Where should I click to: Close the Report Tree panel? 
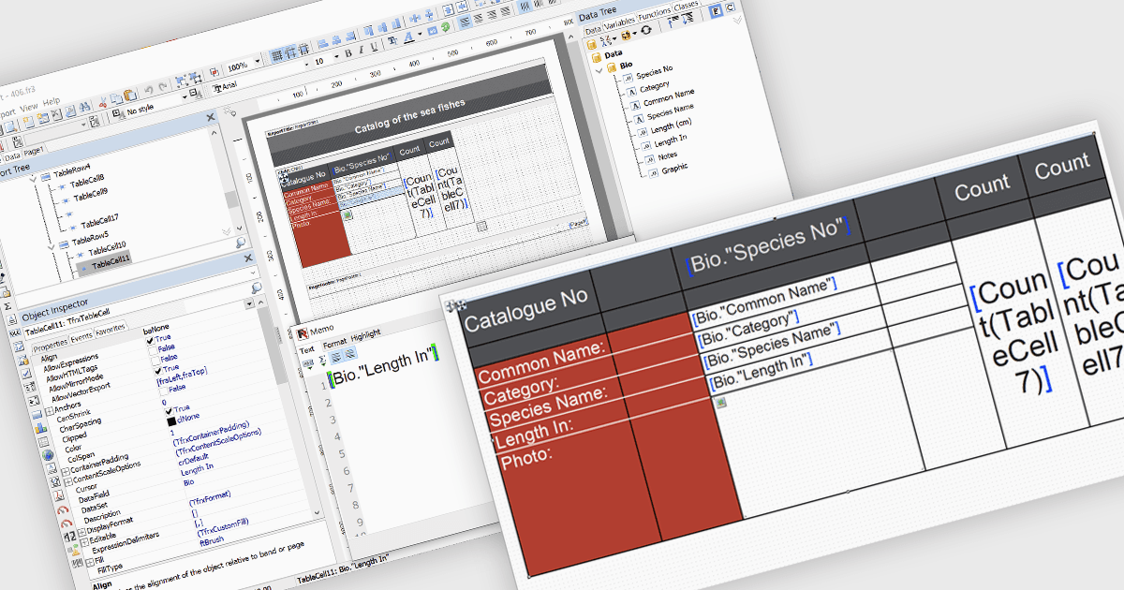pyautogui.click(x=210, y=116)
